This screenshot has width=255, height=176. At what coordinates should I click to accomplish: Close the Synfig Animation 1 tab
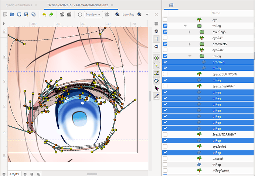pyautogui.click(x=36, y=5)
